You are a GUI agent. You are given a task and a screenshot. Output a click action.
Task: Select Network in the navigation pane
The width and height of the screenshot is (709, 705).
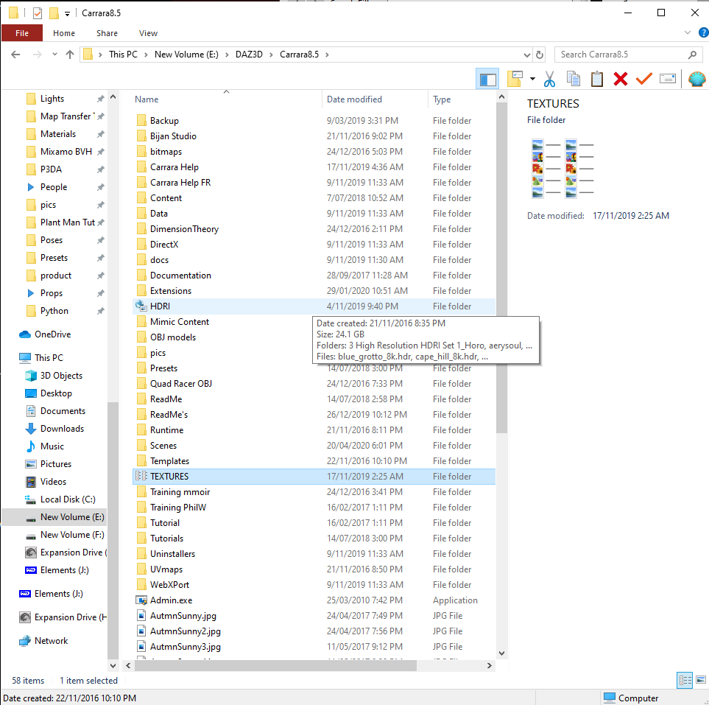(51, 641)
